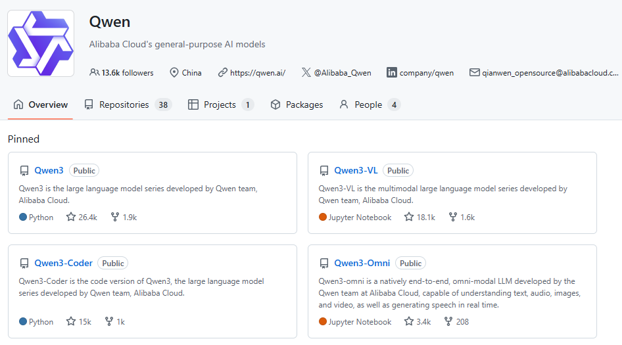This screenshot has height=345, width=622.
Task: Click the X logo icon
Action: pyautogui.click(x=306, y=72)
